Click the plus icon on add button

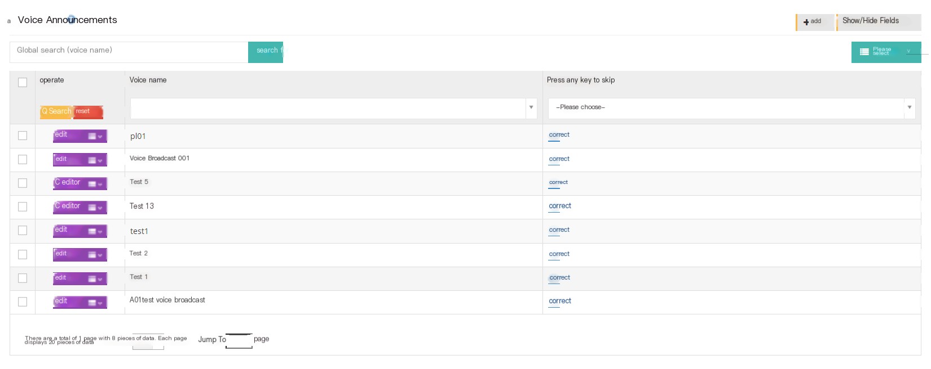(806, 22)
